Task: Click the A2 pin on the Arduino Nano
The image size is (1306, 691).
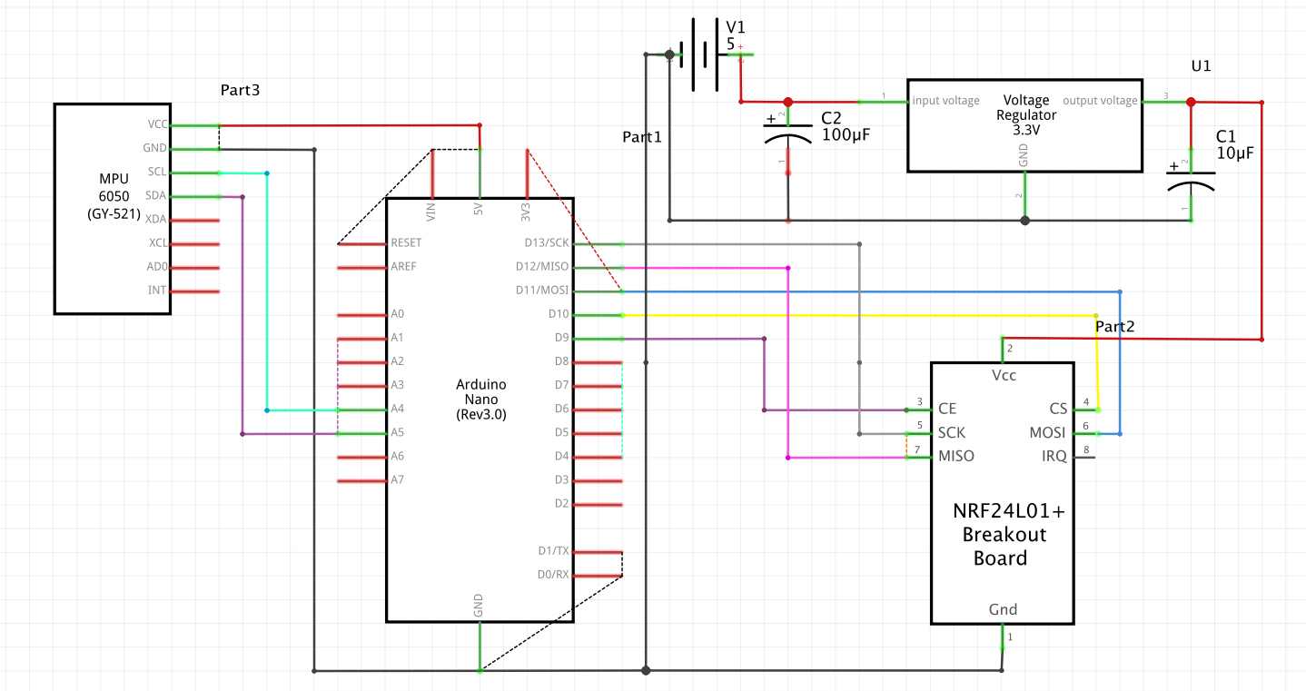Action: coord(361,361)
